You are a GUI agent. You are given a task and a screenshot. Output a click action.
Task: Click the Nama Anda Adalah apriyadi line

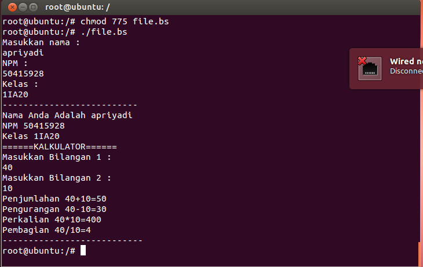pyautogui.click(x=67, y=115)
